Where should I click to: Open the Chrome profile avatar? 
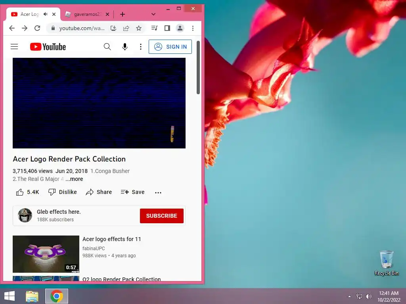click(180, 28)
